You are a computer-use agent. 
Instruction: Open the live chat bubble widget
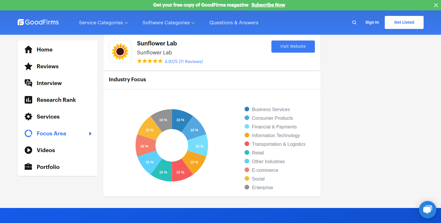point(428,210)
